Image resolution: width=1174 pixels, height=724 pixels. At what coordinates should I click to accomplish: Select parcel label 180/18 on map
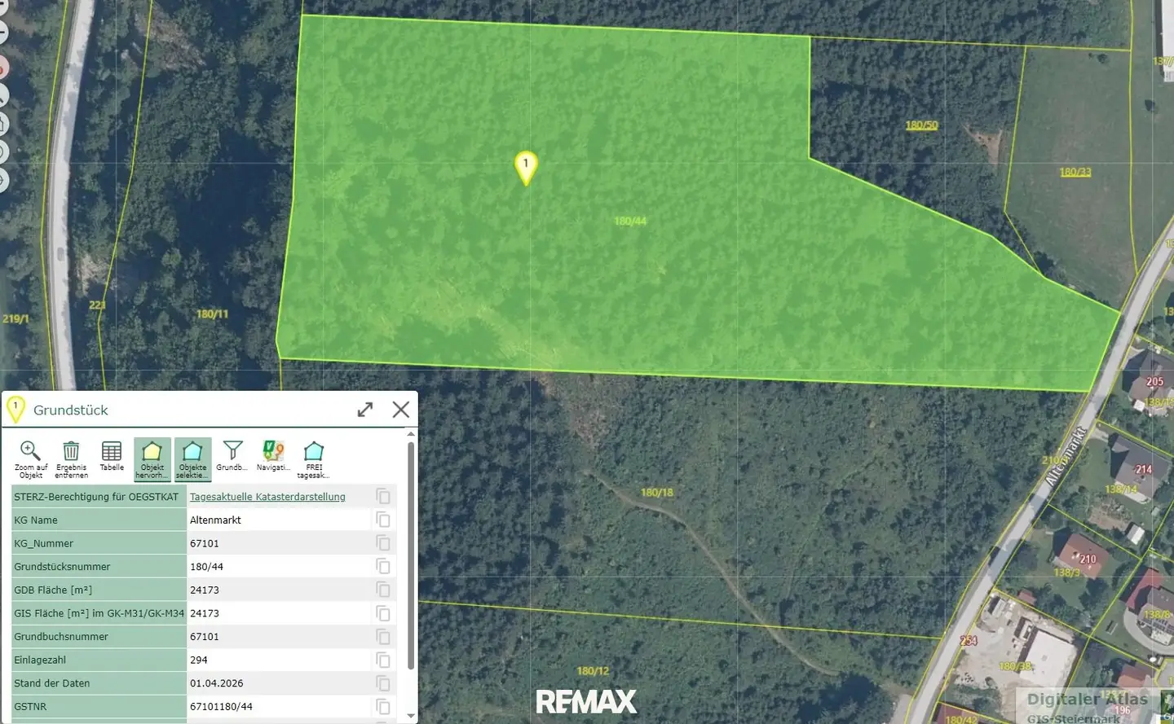[657, 493]
